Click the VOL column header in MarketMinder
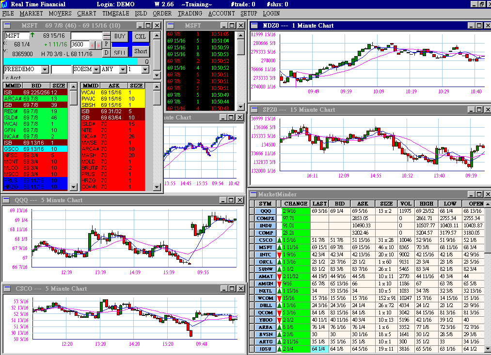Viewport: 491px width, 355px height. [406, 204]
